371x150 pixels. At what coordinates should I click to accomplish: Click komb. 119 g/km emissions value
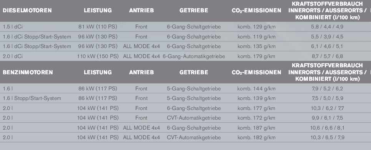[x=256, y=37]
